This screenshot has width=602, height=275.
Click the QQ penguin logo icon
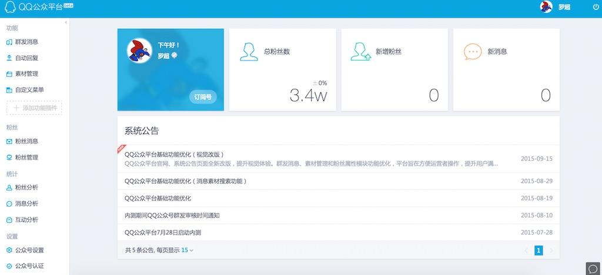10,7
